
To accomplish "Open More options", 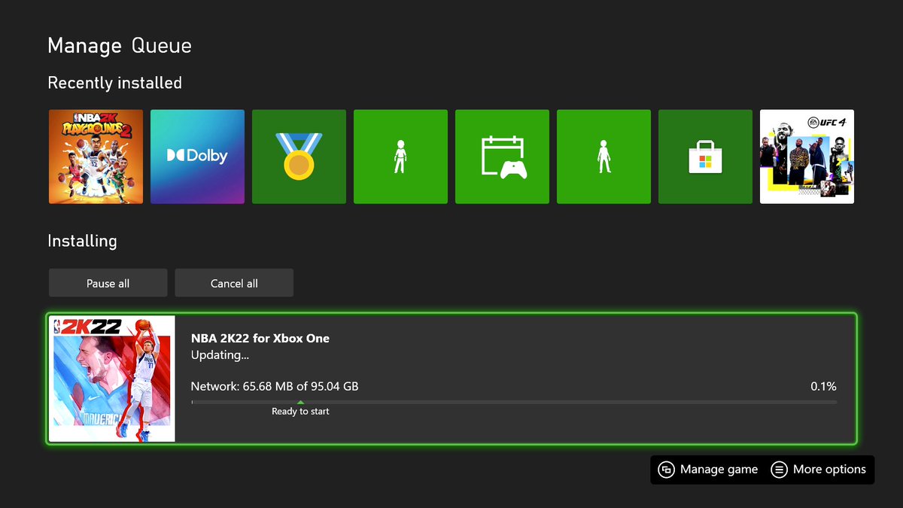I will click(819, 469).
